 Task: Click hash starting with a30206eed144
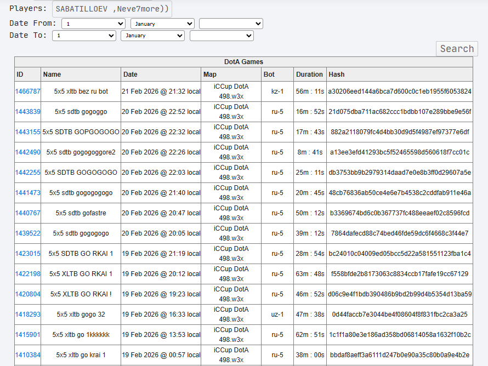pos(400,92)
